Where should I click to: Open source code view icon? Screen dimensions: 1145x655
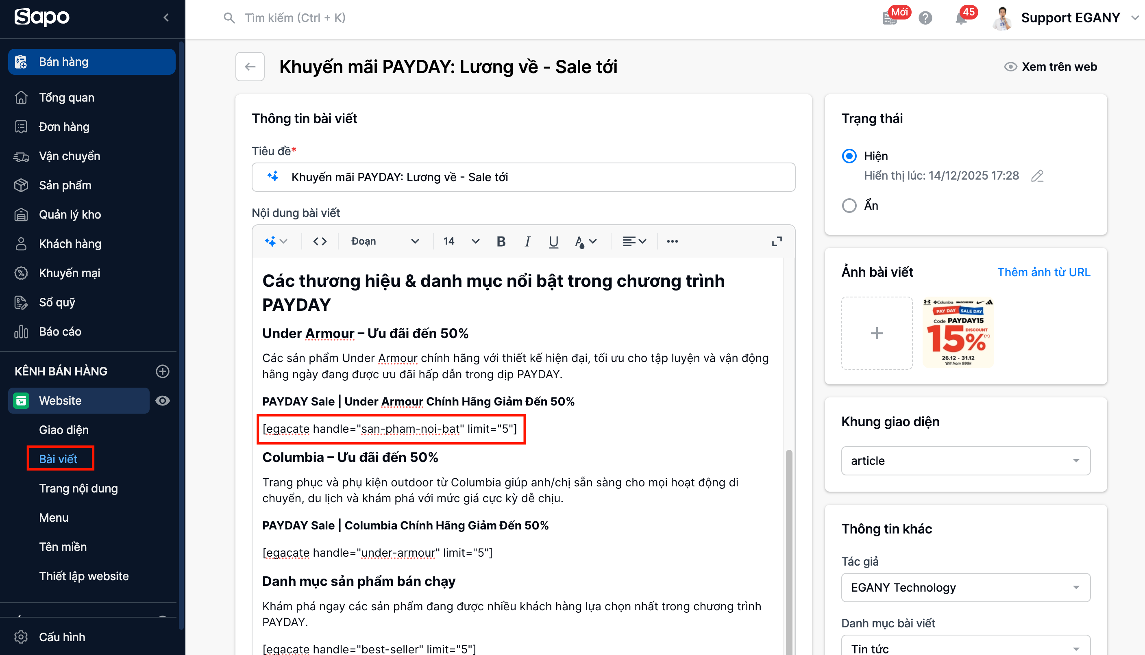tap(320, 242)
